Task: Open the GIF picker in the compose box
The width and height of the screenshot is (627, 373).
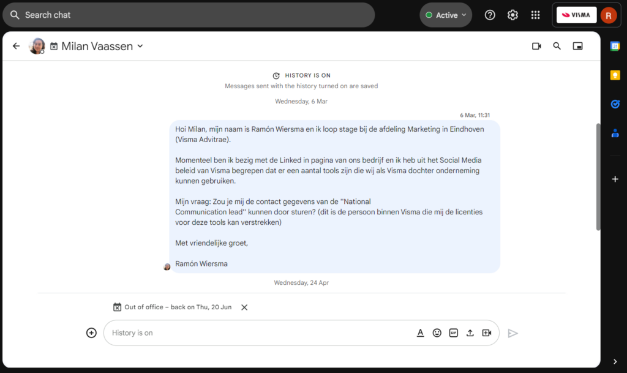Action: coord(453,333)
